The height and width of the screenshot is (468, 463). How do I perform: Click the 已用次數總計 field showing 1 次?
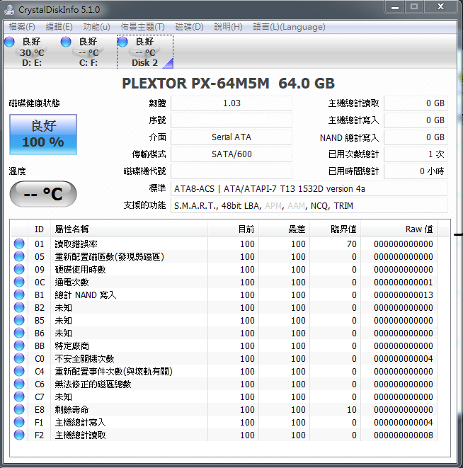point(416,154)
